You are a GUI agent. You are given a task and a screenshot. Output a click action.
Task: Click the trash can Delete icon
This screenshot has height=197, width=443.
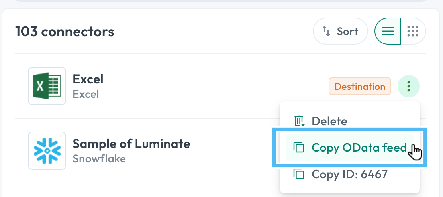[300, 121]
